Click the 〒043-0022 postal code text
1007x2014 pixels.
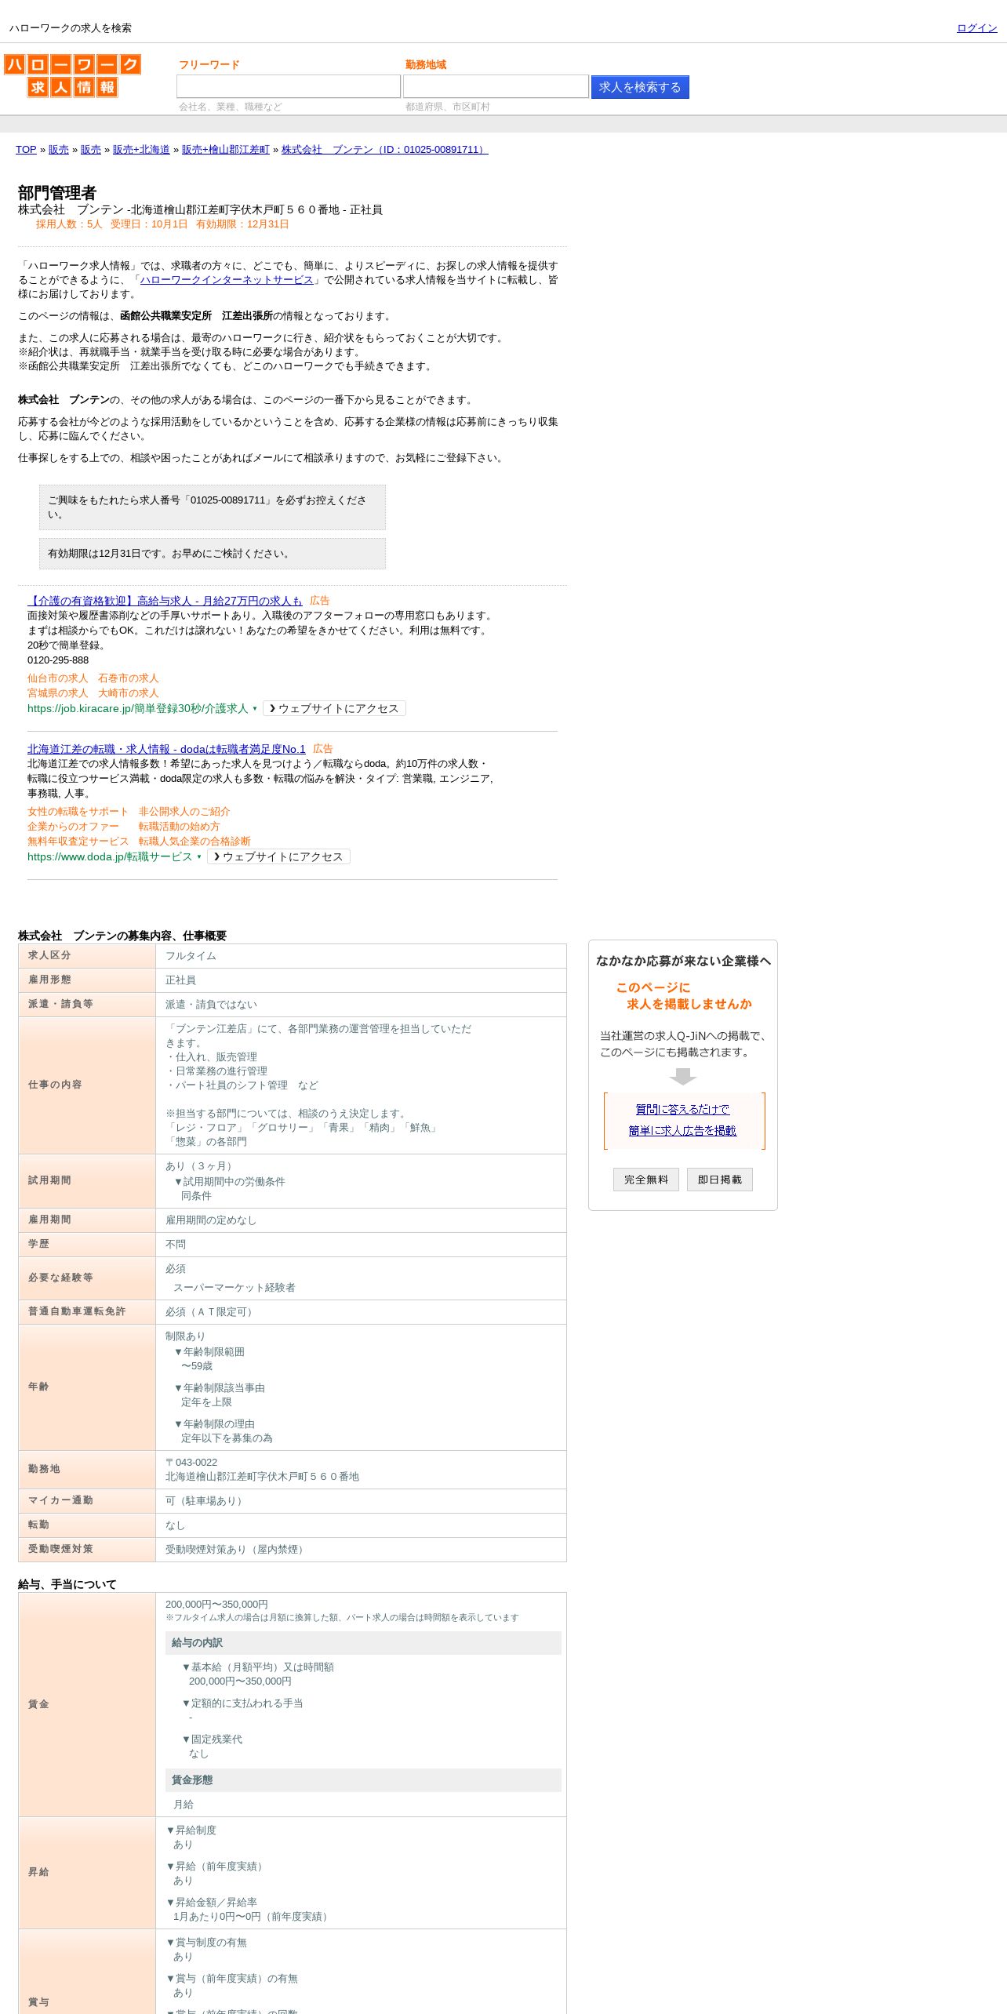(x=191, y=1463)
